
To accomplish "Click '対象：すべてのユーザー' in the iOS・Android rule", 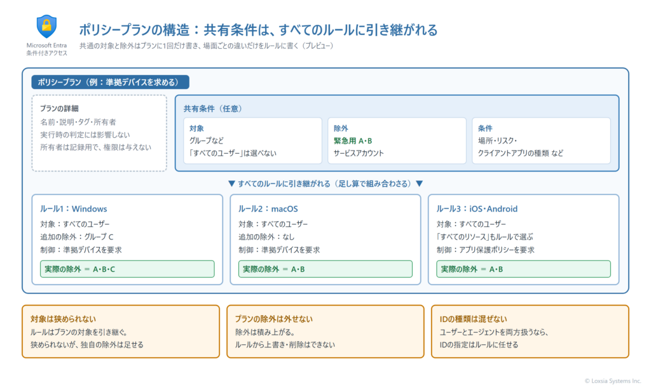I will pos(471,224).
